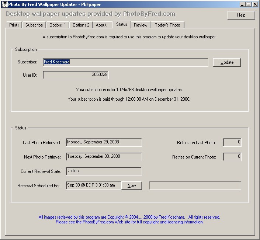Click the Now retrieval button

132,185
